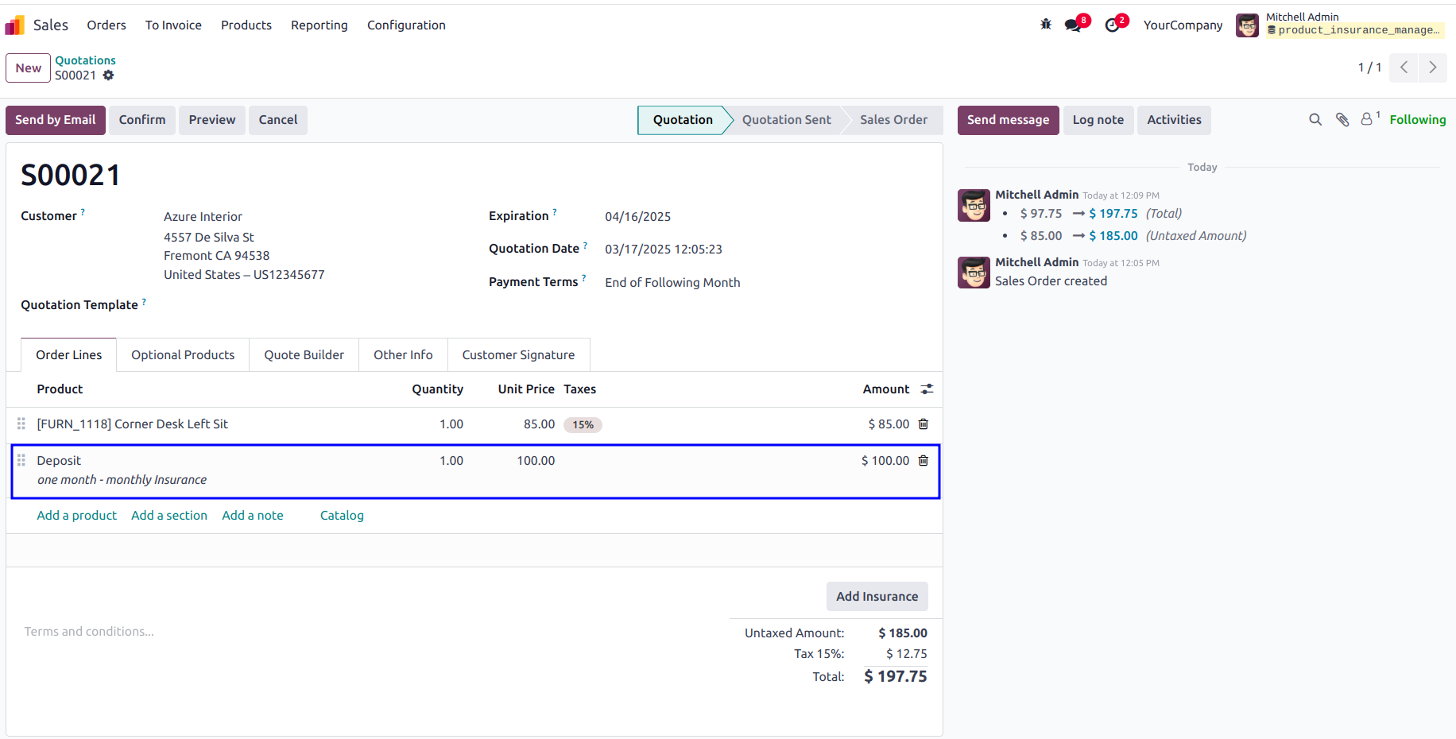The image size is (1456, 739).
Task: Open the Configuration menu
Action: click(x=406, y=25)
